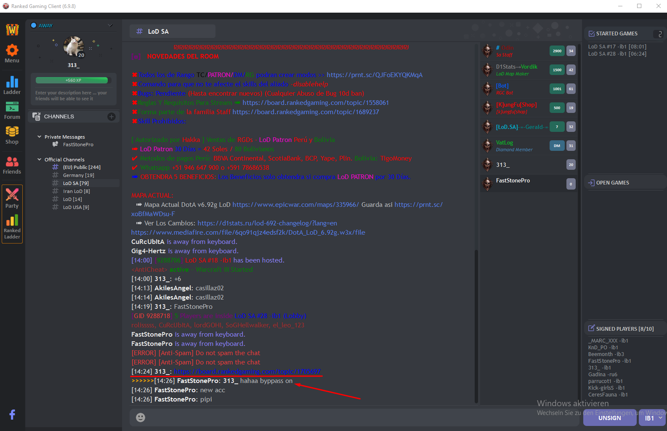Image resolution: width=667 pixels, height=431 pixels.
Task: Collapse the Official Channels tree
Action: click(x=39, y=160)
